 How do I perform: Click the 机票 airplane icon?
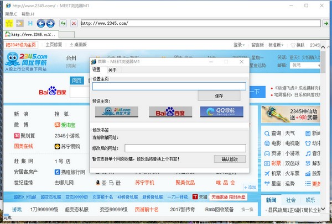[267, 174]
